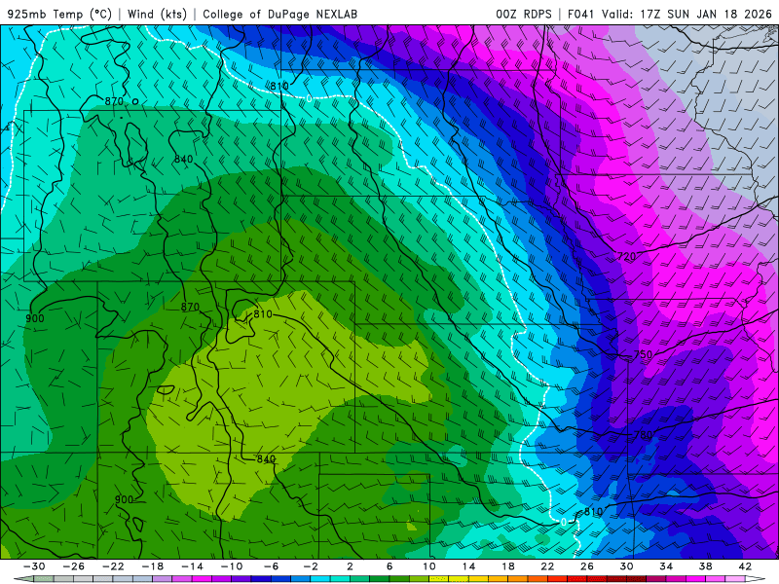Screen dimensions: 779x584
Task: Click the legend tick label 18
Action: (508, 566)
